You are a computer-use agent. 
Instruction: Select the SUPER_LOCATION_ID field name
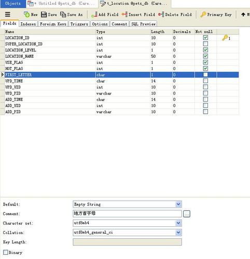(24, 44)
